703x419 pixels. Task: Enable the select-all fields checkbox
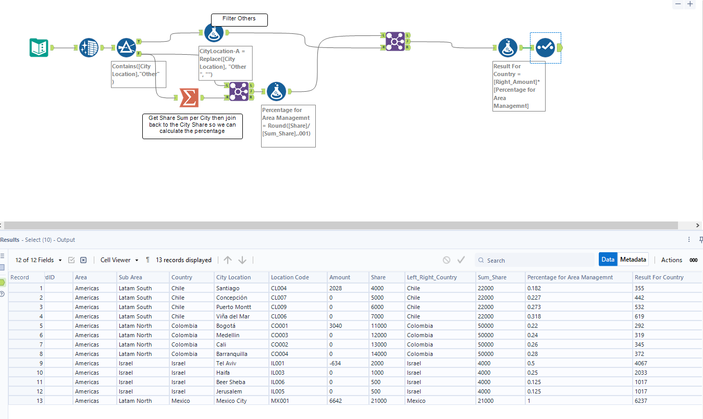click(71, 260)
